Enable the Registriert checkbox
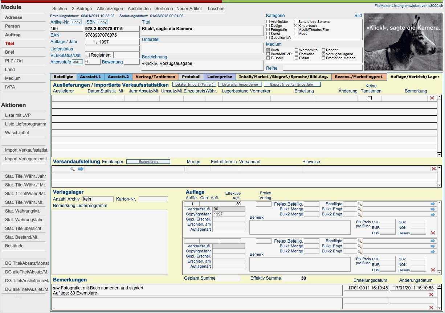The image size is (445, 313). coord(87,55)
